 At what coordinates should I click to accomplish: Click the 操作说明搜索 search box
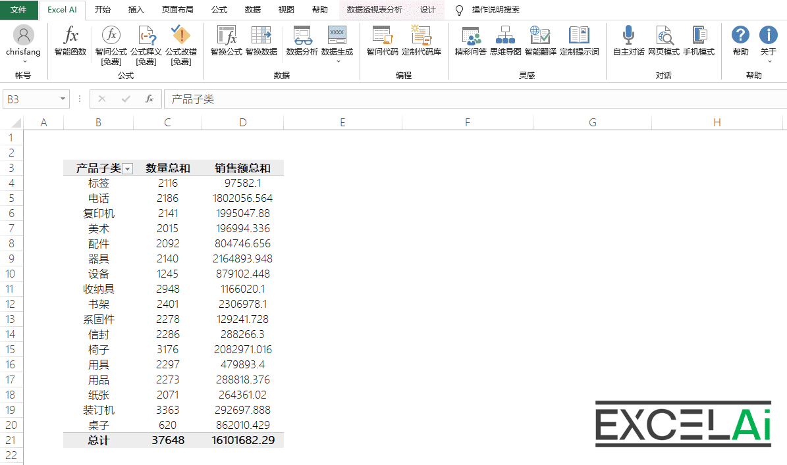click(x=495, y=10)
